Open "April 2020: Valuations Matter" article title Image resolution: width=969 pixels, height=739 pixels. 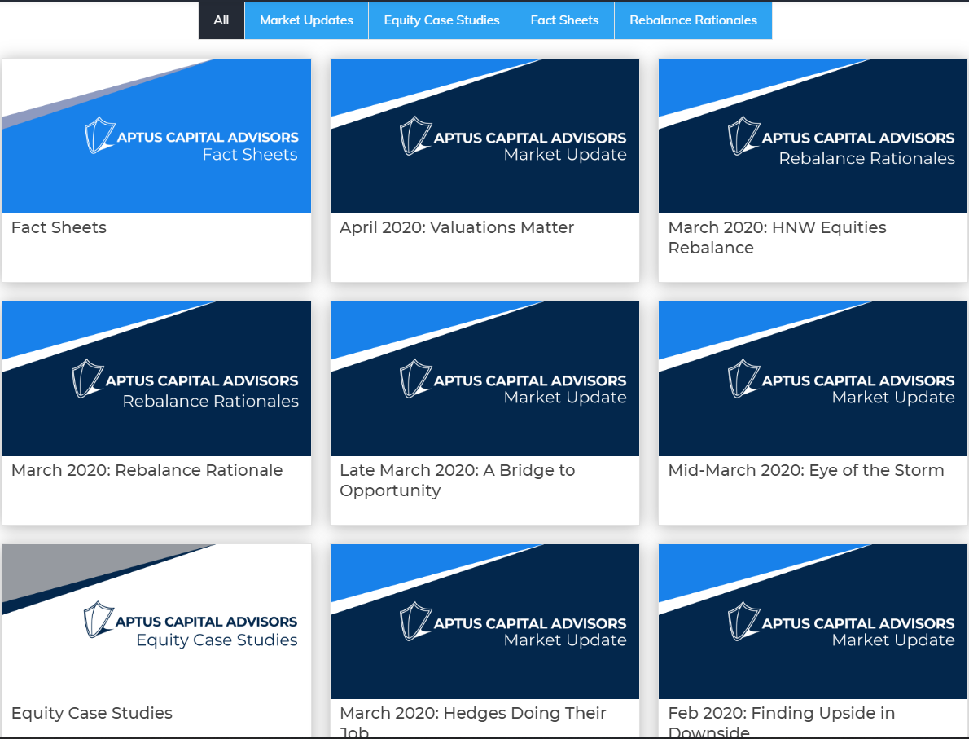[x=457, y=227]
